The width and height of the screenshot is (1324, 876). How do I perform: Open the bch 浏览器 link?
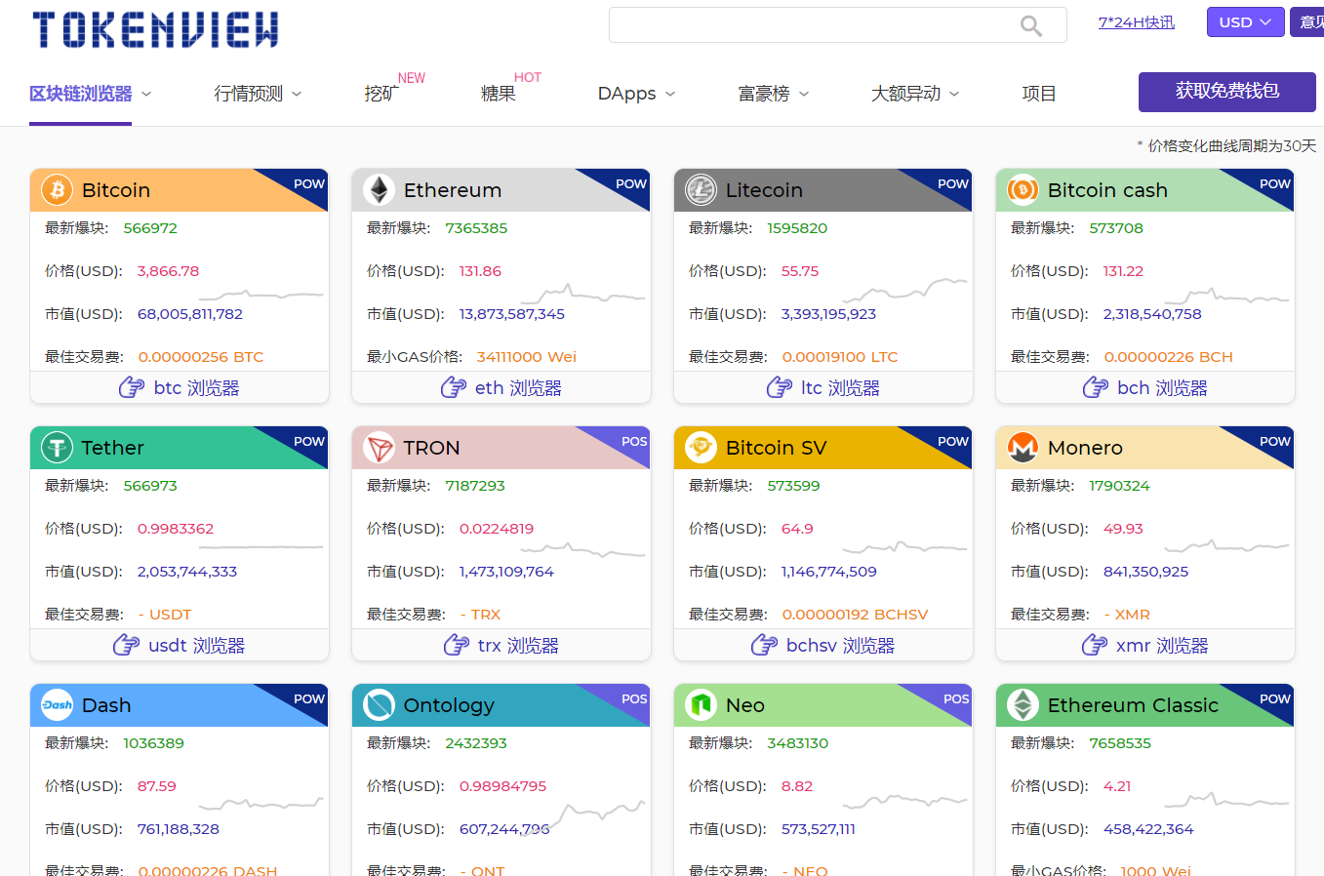click(1162, 387)
